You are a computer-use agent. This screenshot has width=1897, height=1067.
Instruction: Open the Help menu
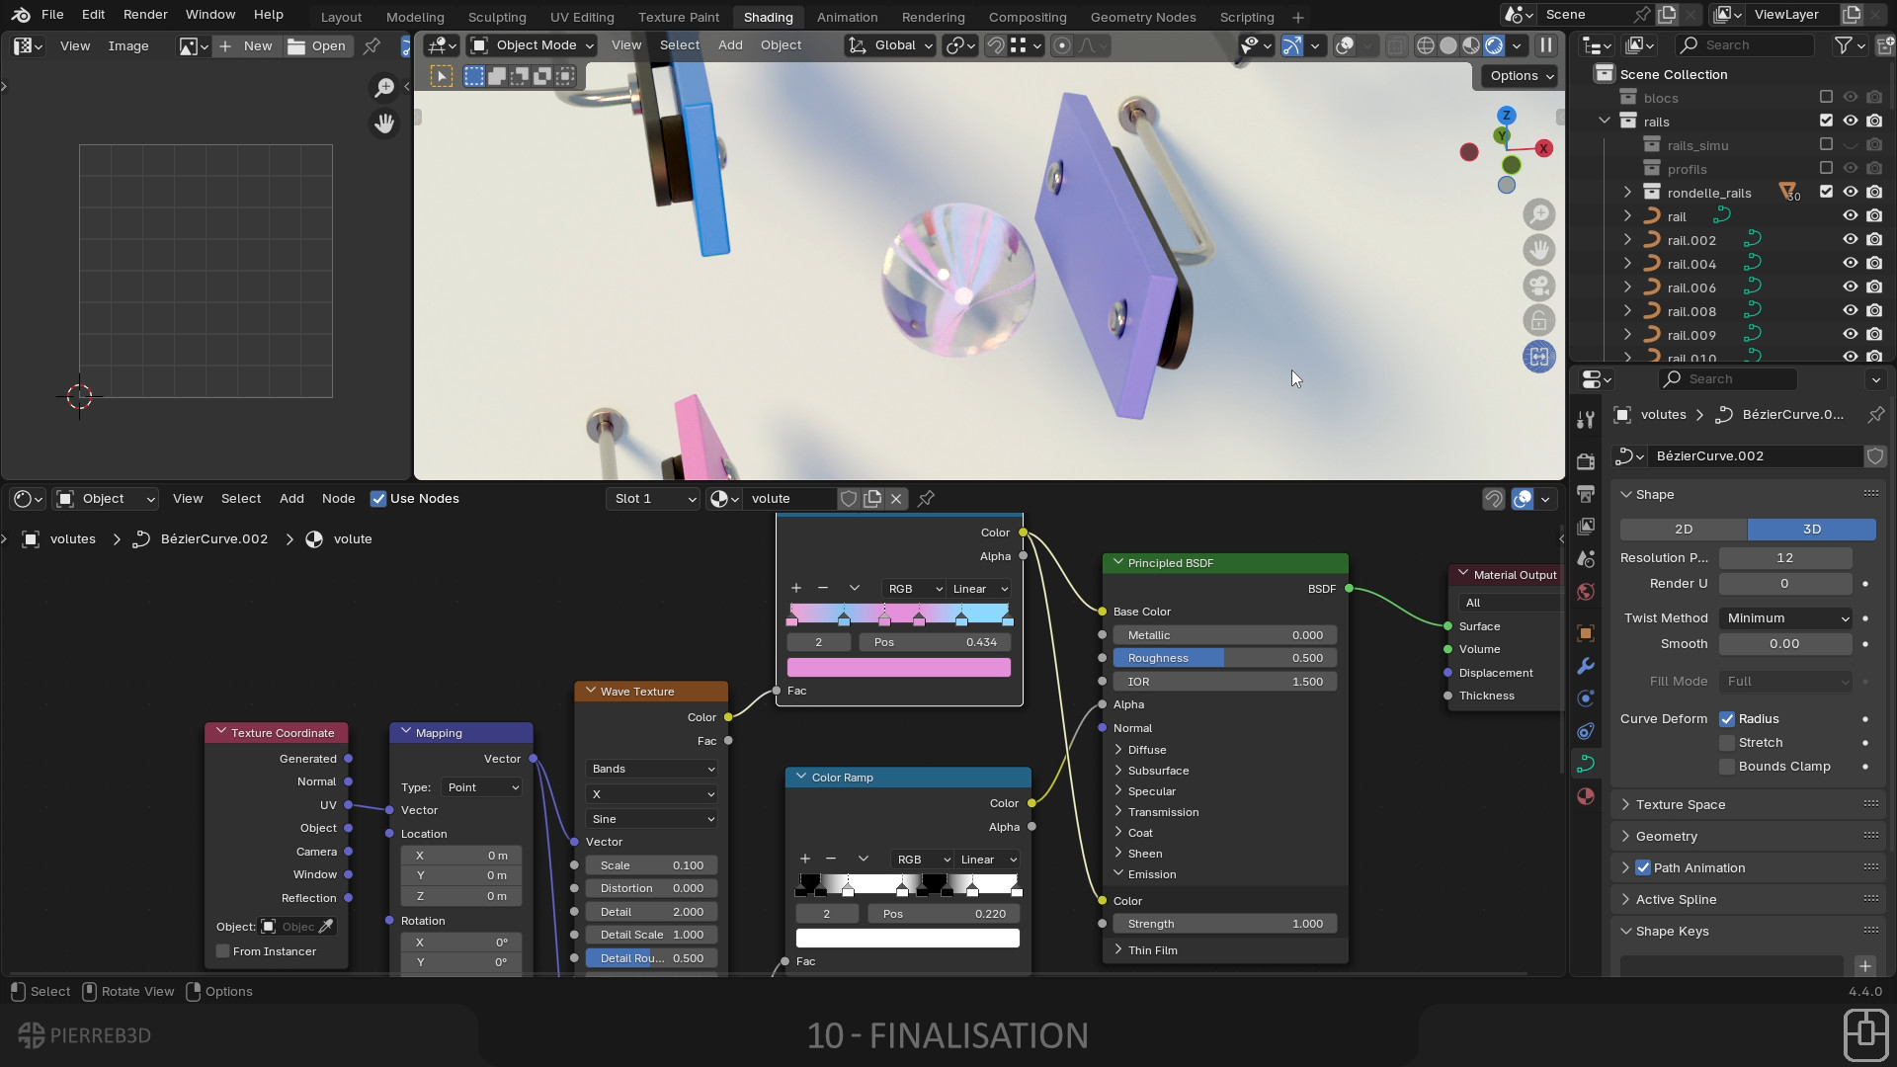[x=268, y=15]
